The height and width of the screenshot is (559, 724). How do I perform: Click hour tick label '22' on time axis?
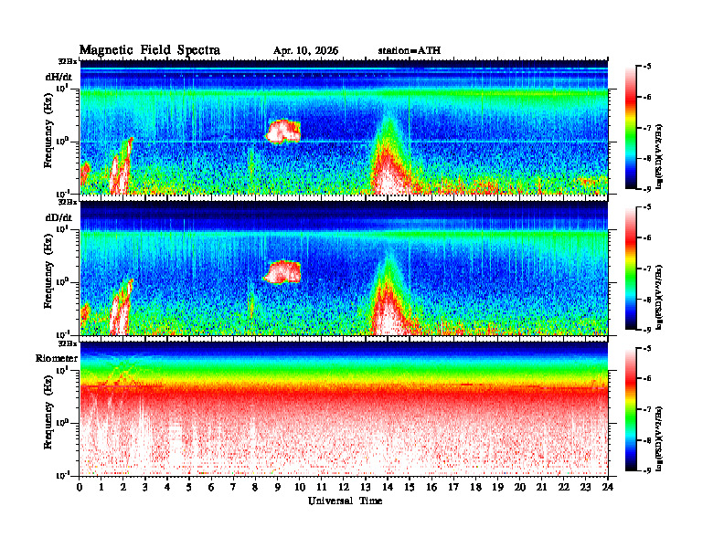click(x=563, y=488)
